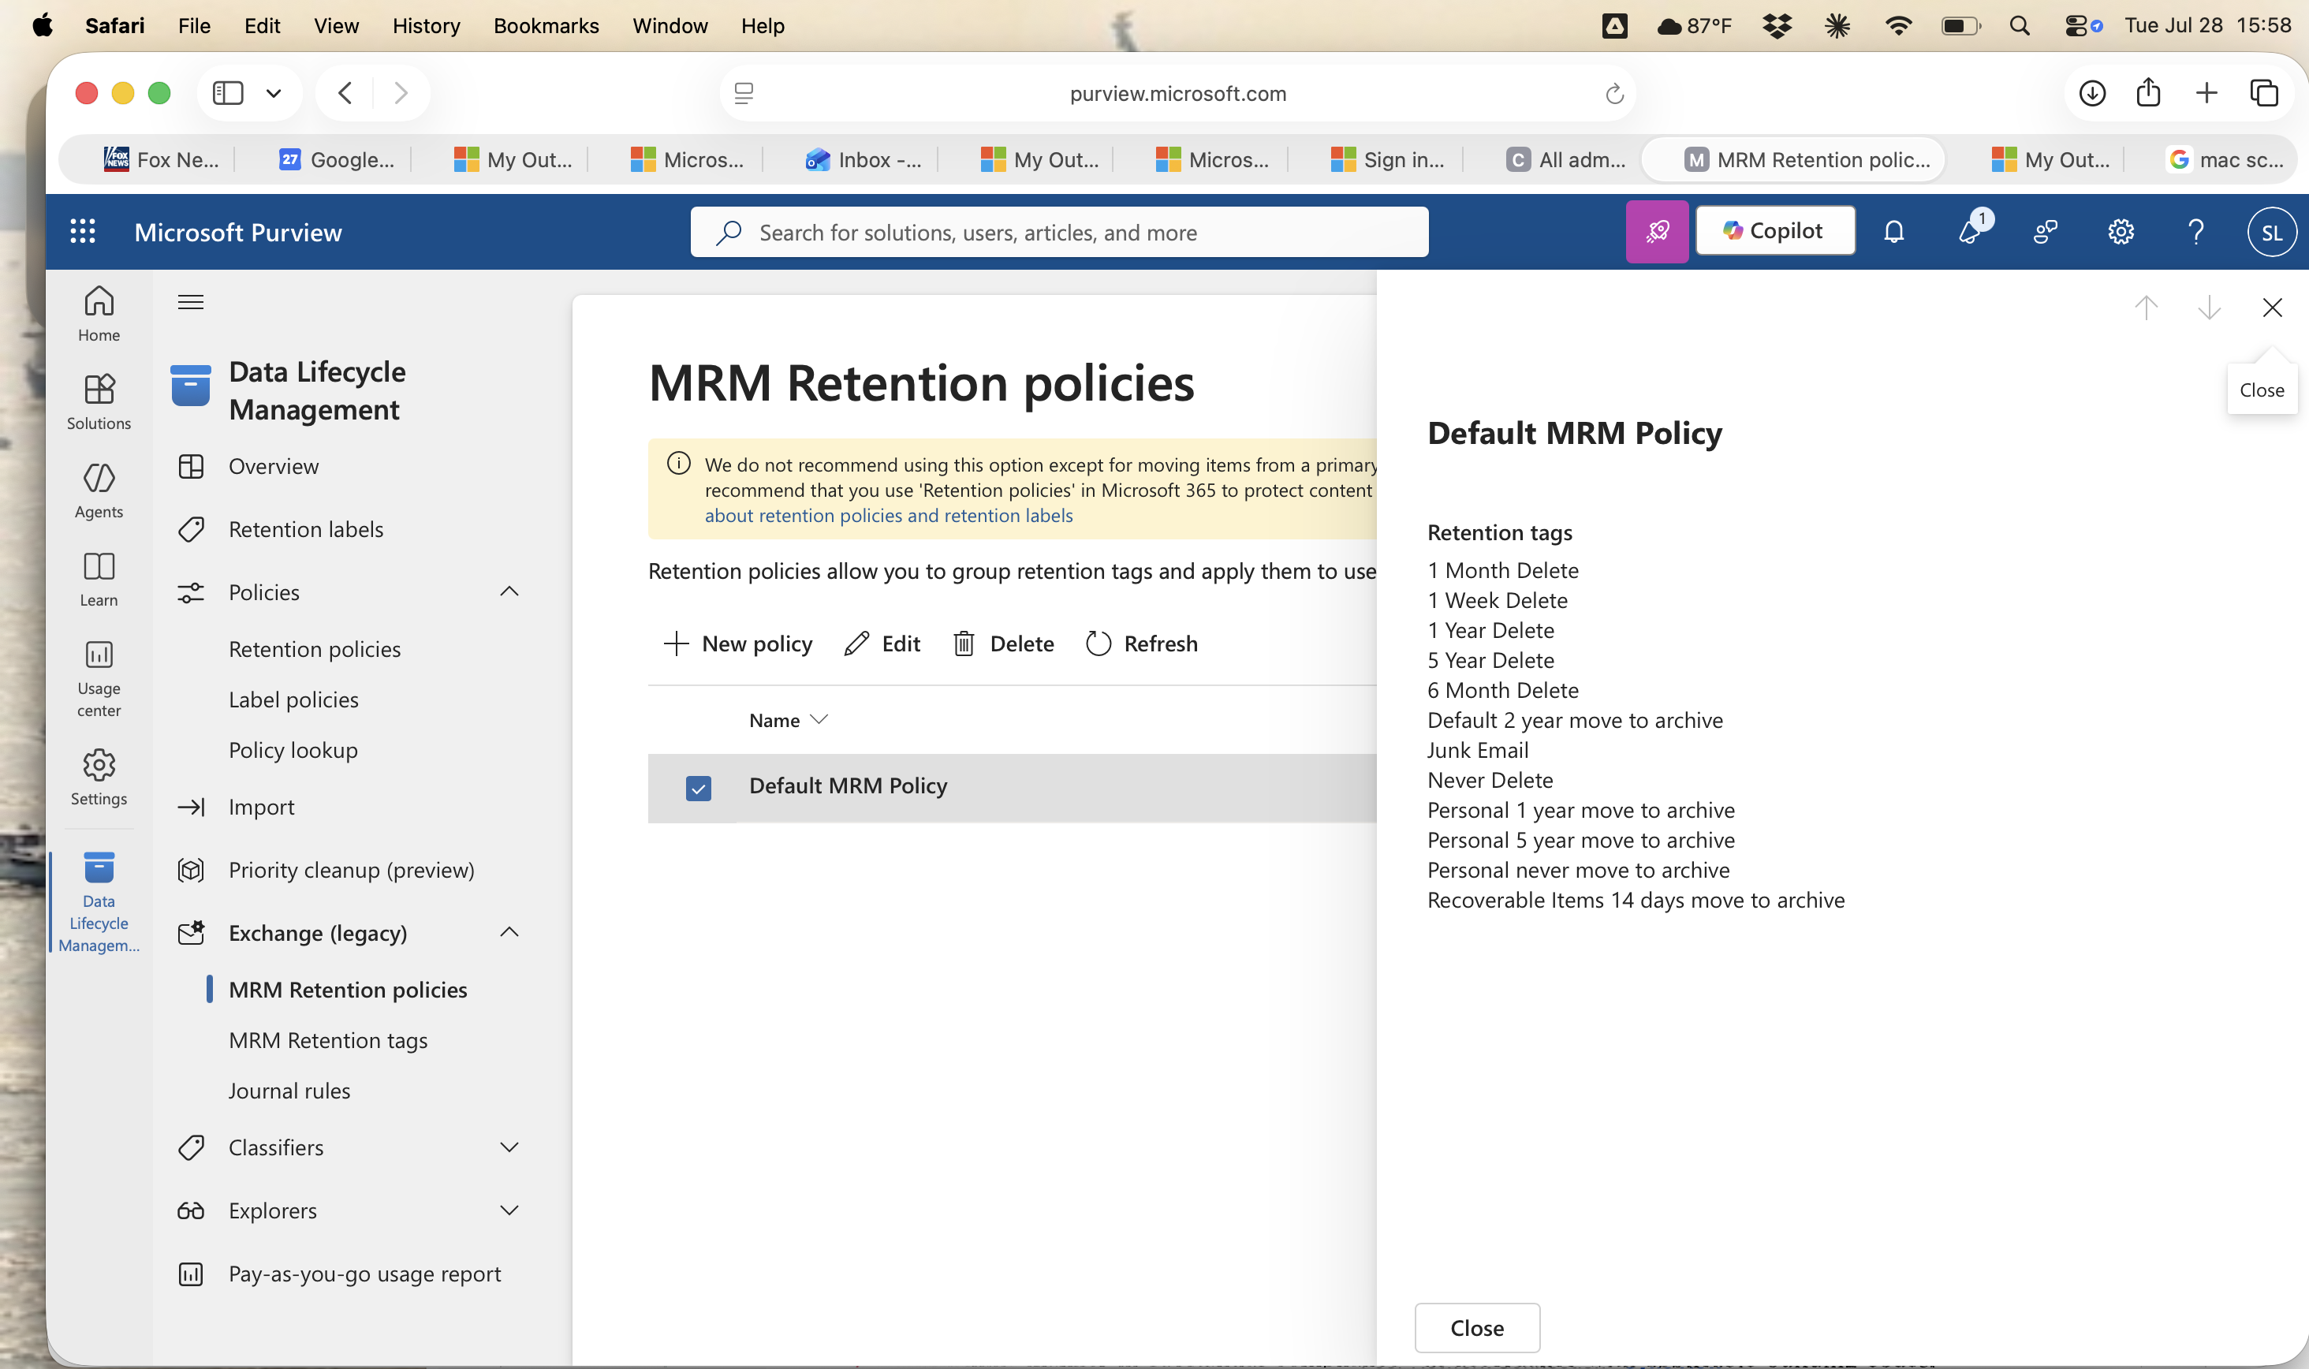Click the Safari sidebar toggle icon
Viewport: 2309px width, 1369px height.
(228, 93)
